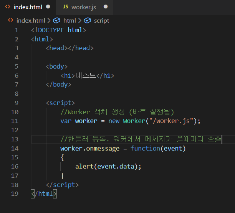Open the index.html breadcrumb dropdown
The width and height of the screenshot is (235, 213).
tap(30, 21)
